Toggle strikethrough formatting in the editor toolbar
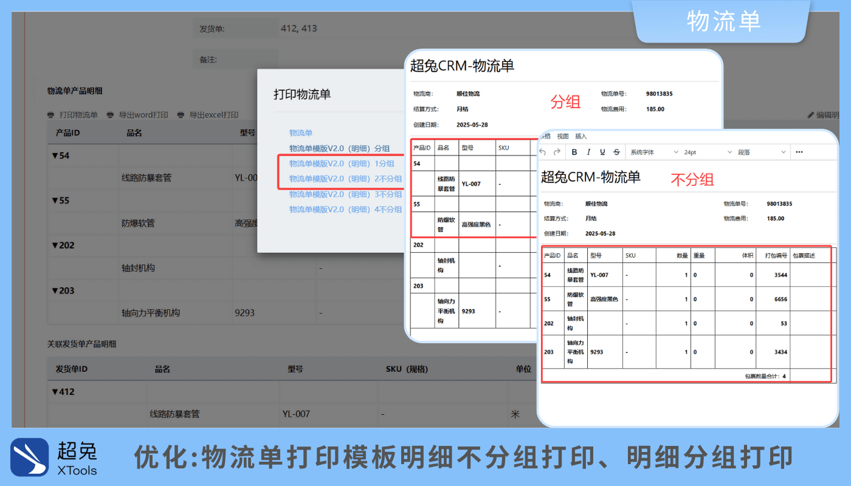This screenshot has height=486, width=851. 616,152
